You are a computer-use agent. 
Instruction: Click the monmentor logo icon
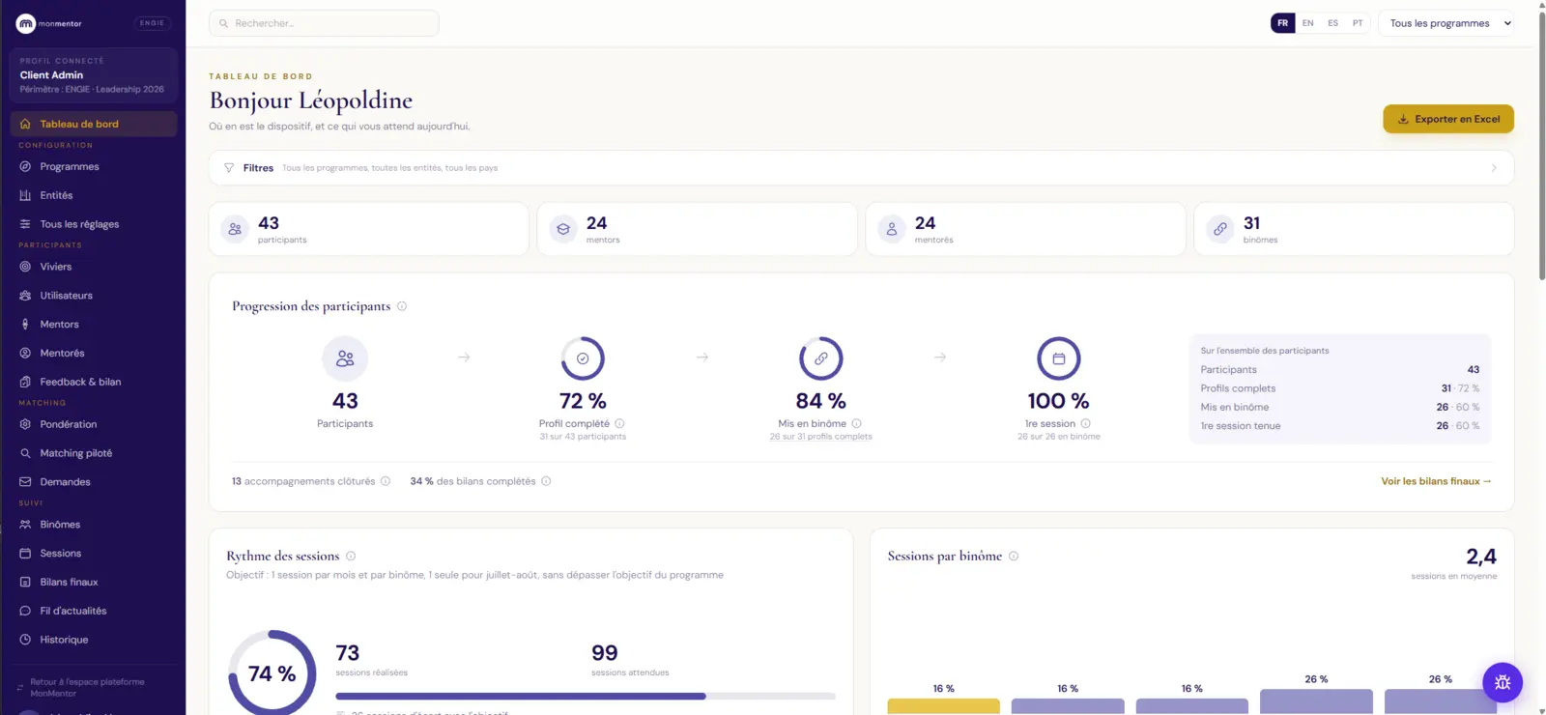26,23
